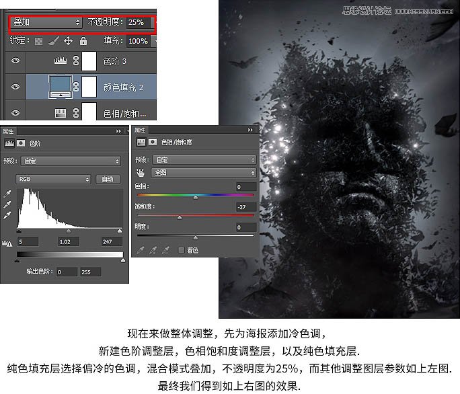Open Hue/Saturation preset dropdown showing 自定

[204, 160]
